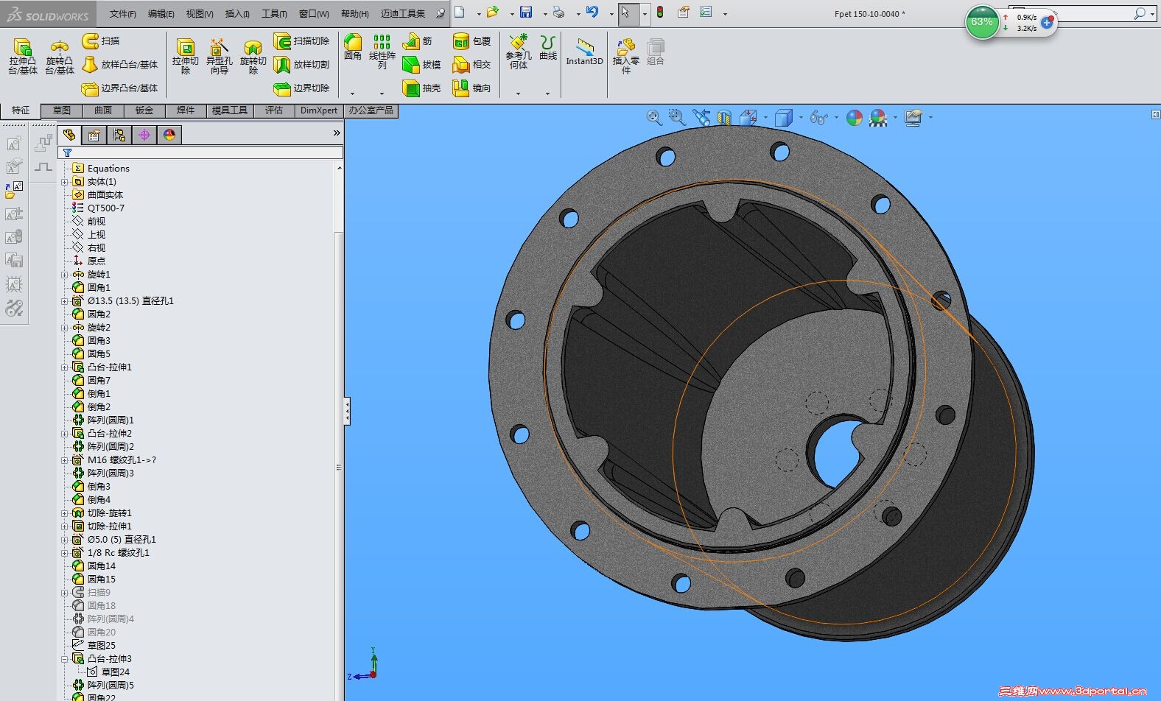Select the 切除-拉伸1 feature in tree
Image resolution: width=1161 pixels, height=701 pixels.
tap(109, 526)
